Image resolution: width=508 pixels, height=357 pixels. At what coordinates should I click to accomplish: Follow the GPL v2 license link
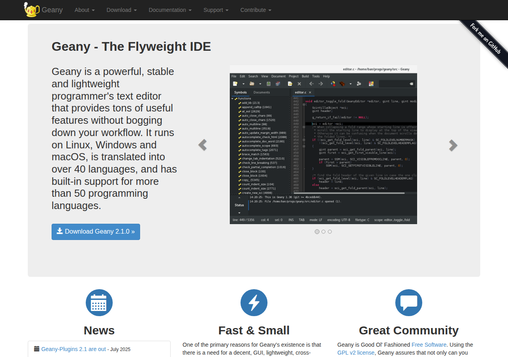pyautogui.click(x=356, y=353)
